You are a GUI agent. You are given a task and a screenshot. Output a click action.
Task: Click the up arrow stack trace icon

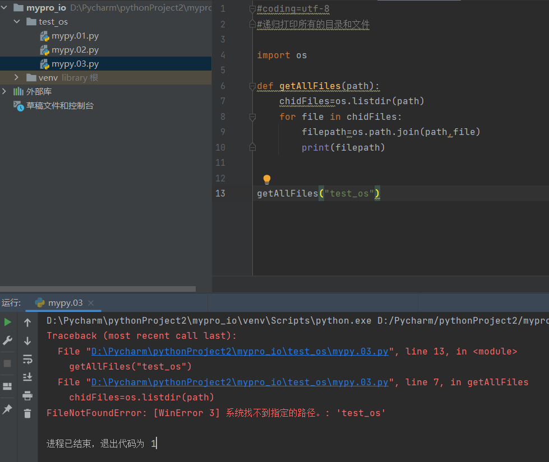coord(27,323)
